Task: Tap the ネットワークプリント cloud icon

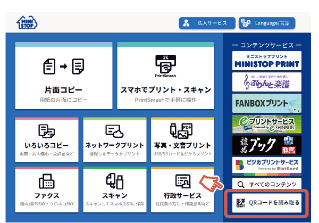Action: pyautogui.click(x=114, y=131)
